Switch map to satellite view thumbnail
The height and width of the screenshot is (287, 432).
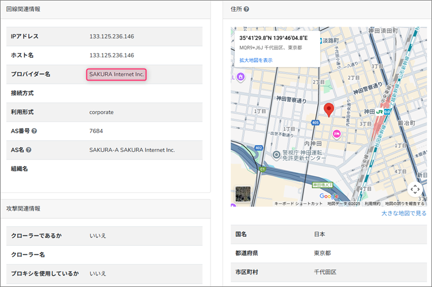pyautogui.click(x=242, y=194)
